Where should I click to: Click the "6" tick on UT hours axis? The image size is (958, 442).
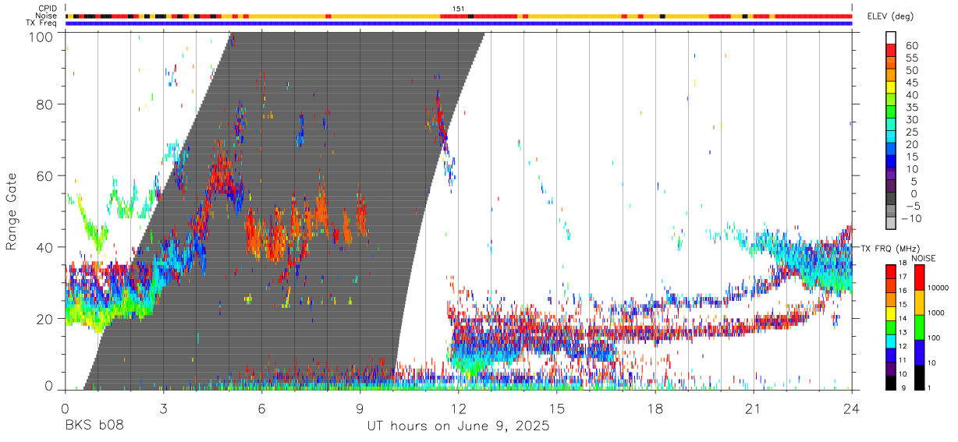click(x=262, y=408)
